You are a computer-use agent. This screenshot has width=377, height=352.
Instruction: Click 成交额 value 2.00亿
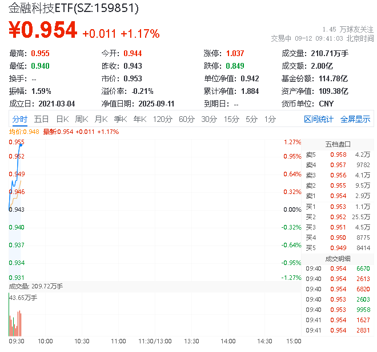coord(322,66)
